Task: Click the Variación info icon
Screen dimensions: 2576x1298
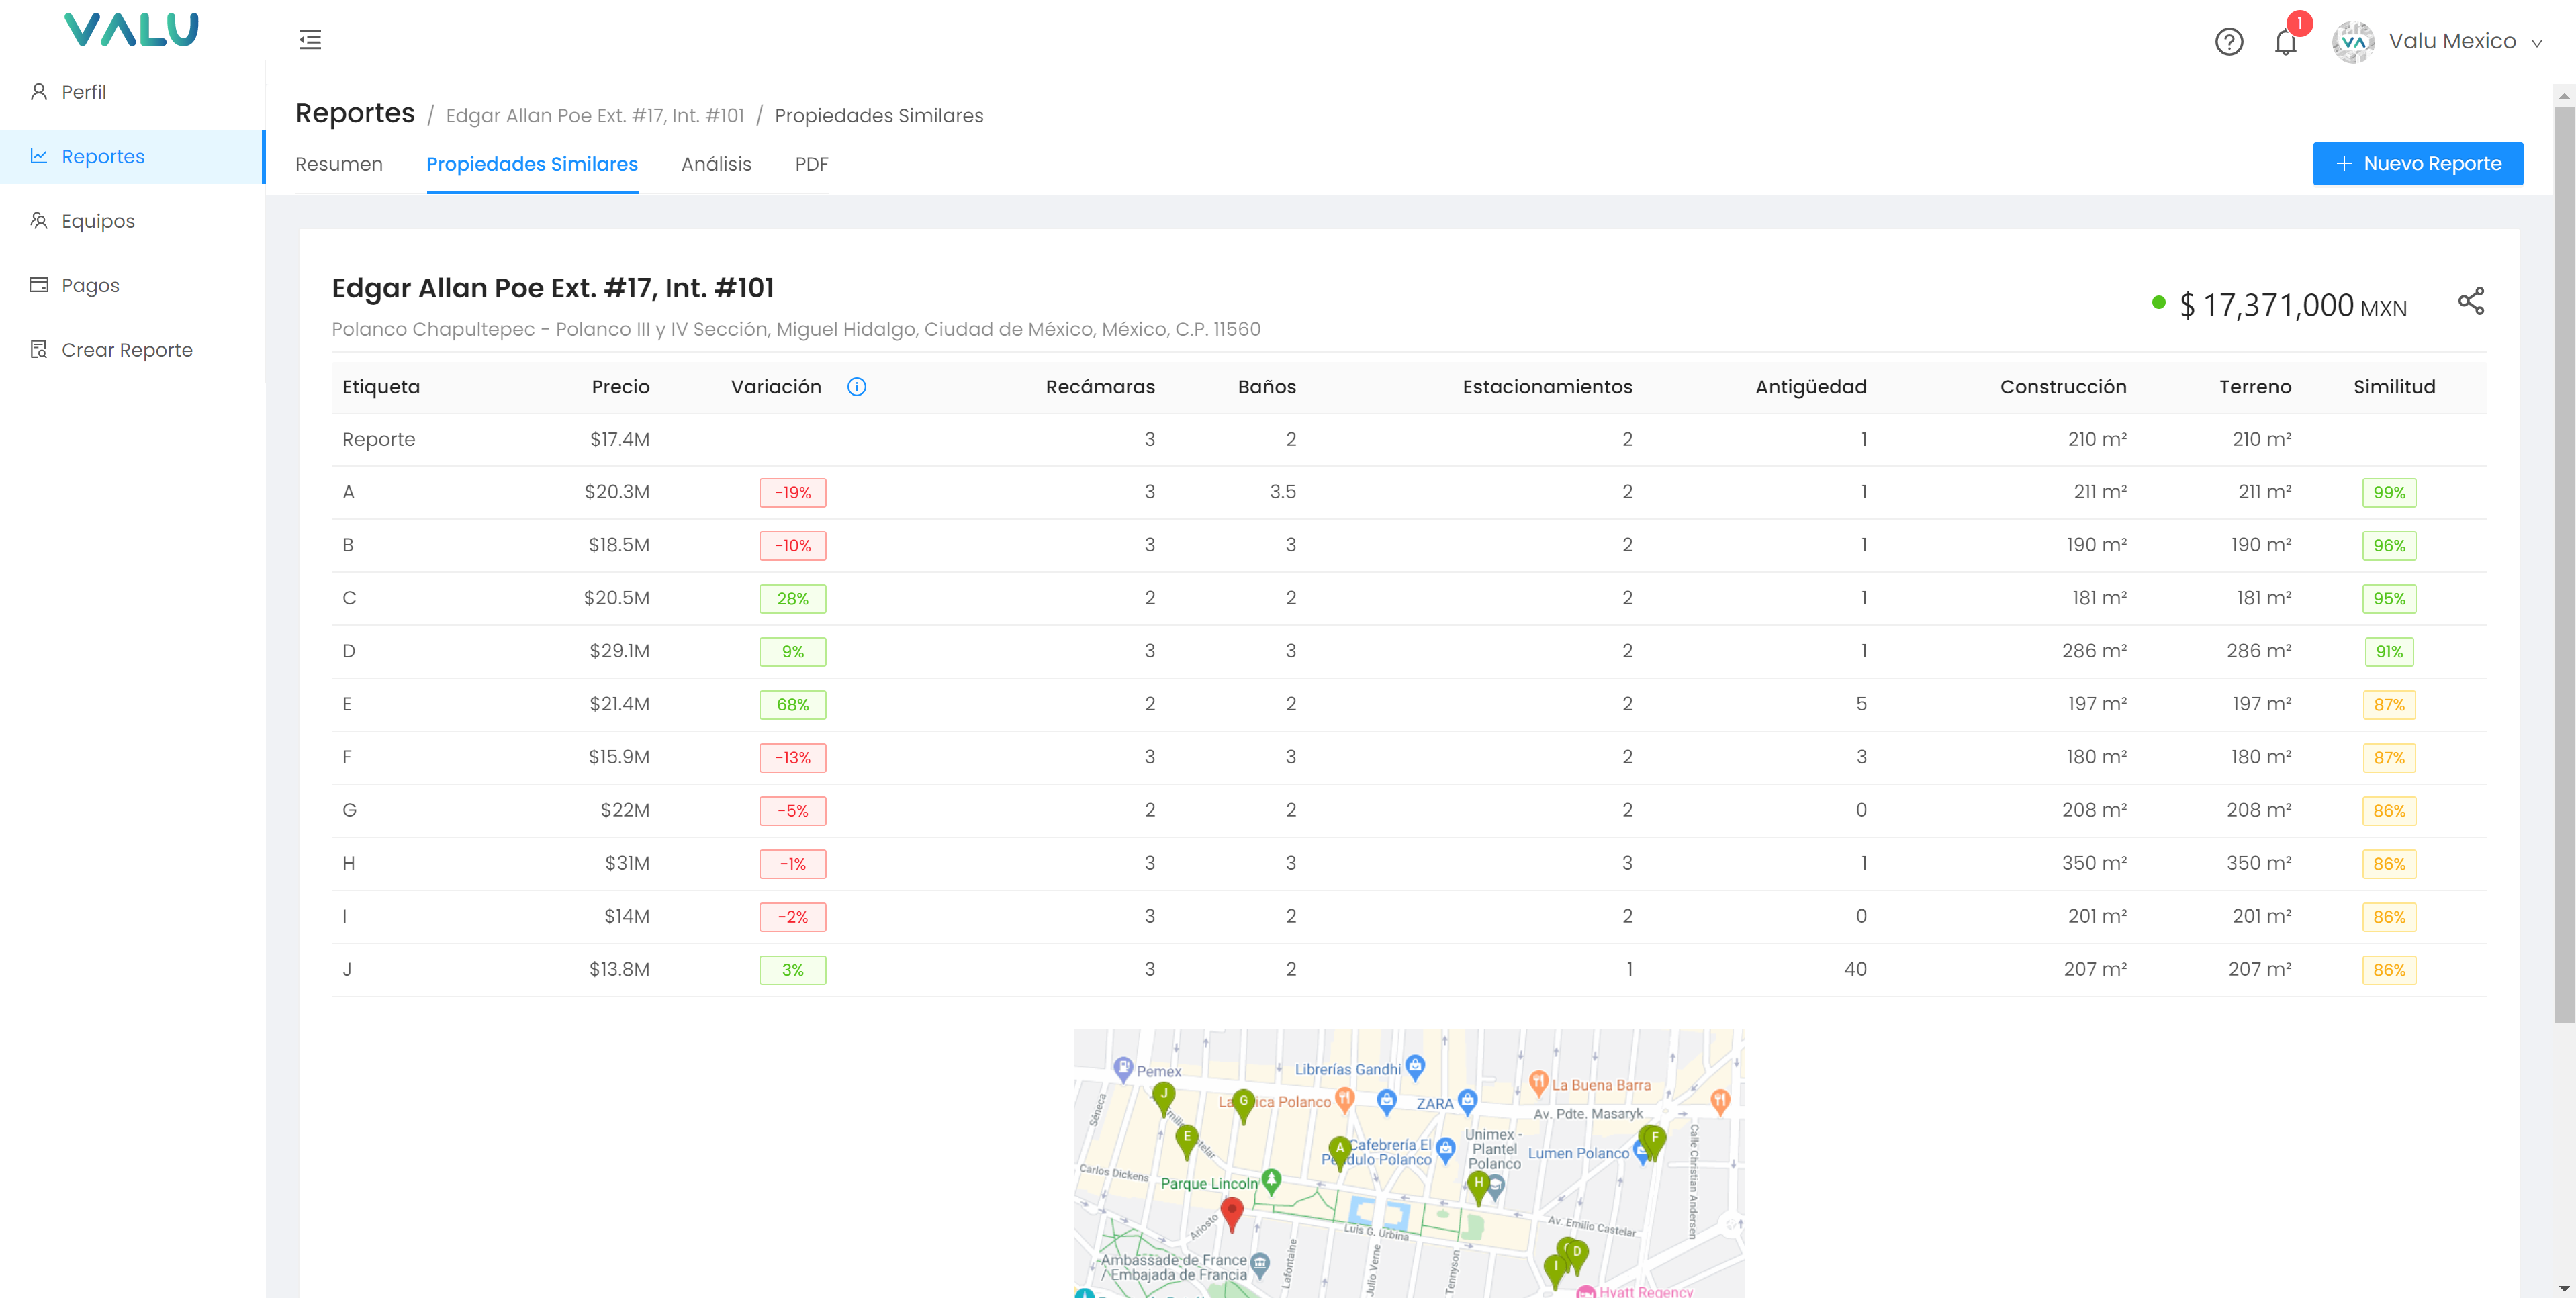Action: [x=856, y=387]
